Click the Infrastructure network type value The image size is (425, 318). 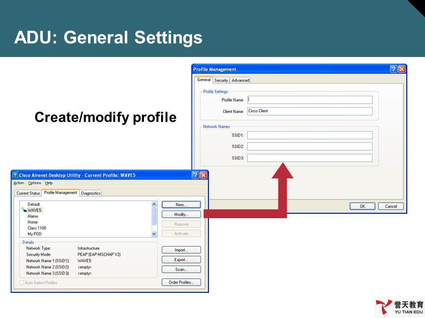(89, 248)
